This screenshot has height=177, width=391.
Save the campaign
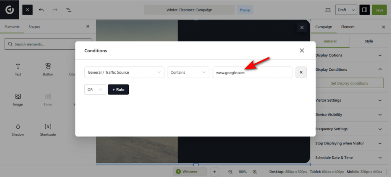tap(379, 10)
